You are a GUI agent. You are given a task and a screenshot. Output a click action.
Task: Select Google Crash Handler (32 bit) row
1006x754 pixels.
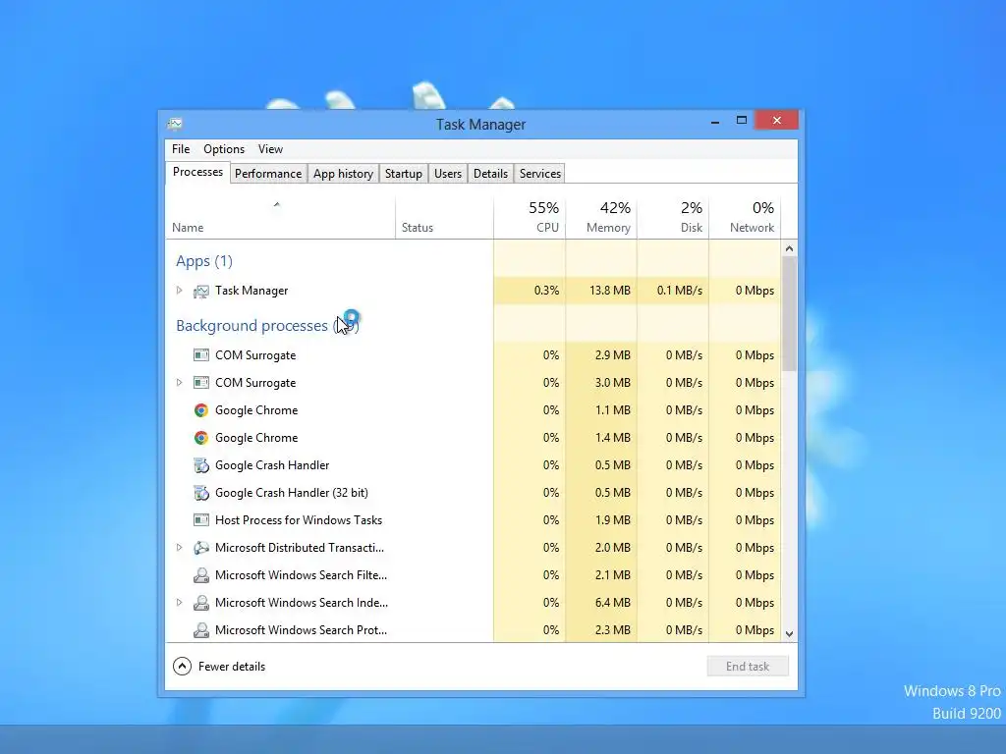[473, 493]
